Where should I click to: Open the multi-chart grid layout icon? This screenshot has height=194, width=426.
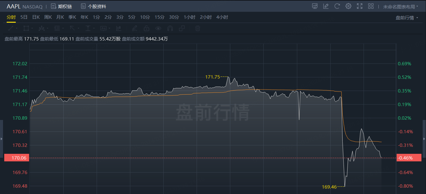371,6
